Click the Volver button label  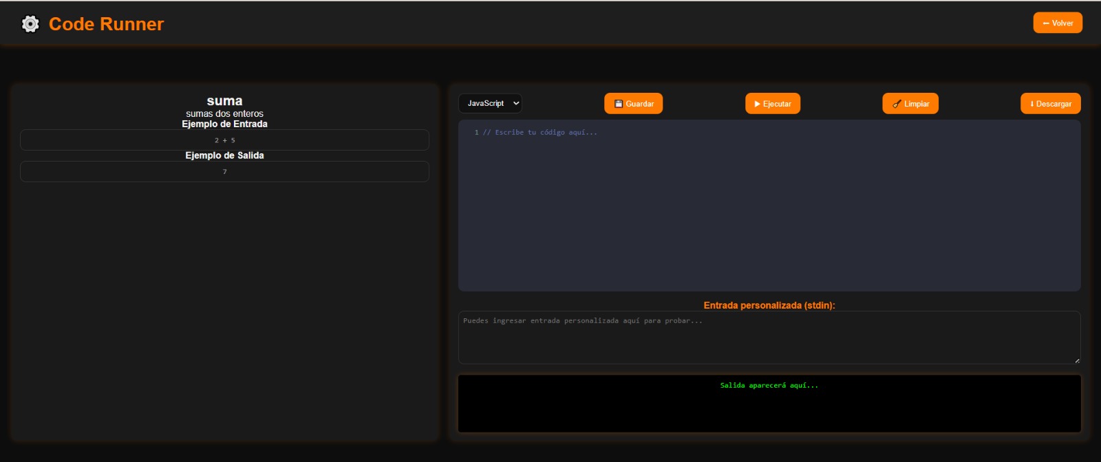pyautogui.click(x=1062, y=23)
